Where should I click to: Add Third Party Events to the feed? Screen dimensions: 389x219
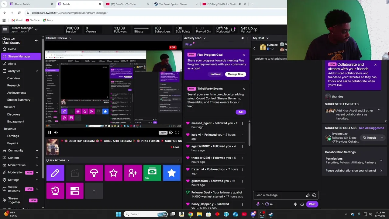click(241, 112)
